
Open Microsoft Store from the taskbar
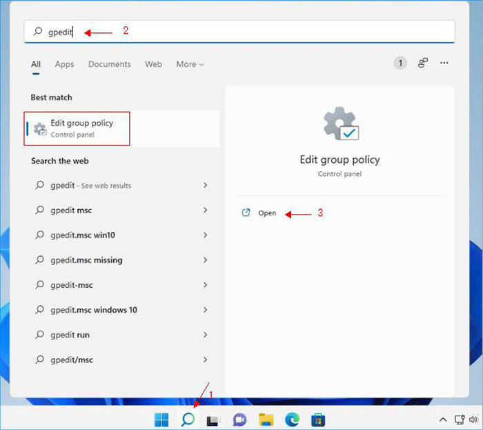click(318, 420)
